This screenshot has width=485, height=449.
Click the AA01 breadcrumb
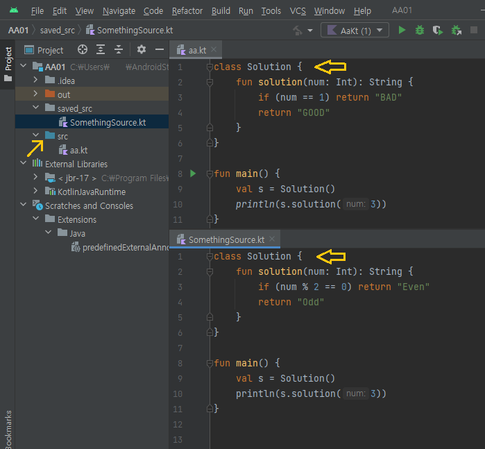[18, 31]
